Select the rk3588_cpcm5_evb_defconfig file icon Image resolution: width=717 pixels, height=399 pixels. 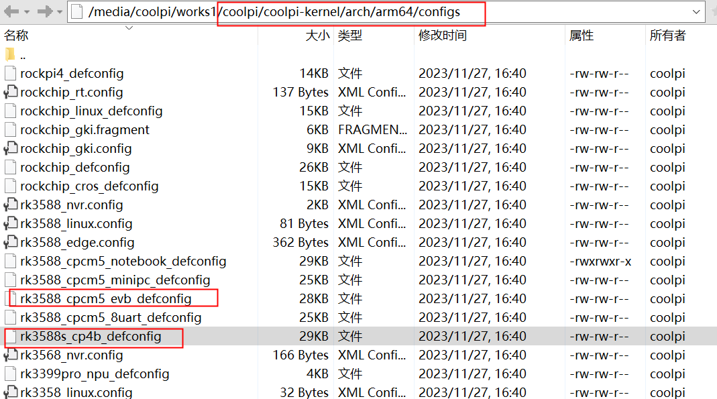point(11,298)
